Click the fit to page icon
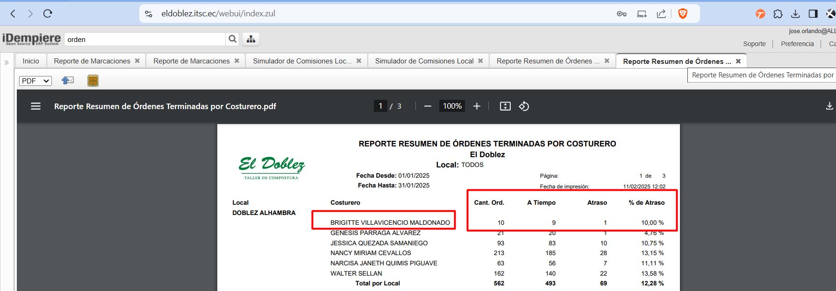Screen dimensions: 836x291 [x=505, y=106]
